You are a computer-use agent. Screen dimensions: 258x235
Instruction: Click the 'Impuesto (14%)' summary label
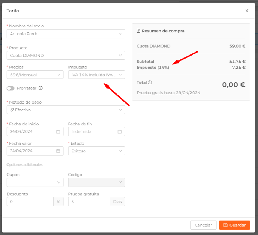click(153, 68)
